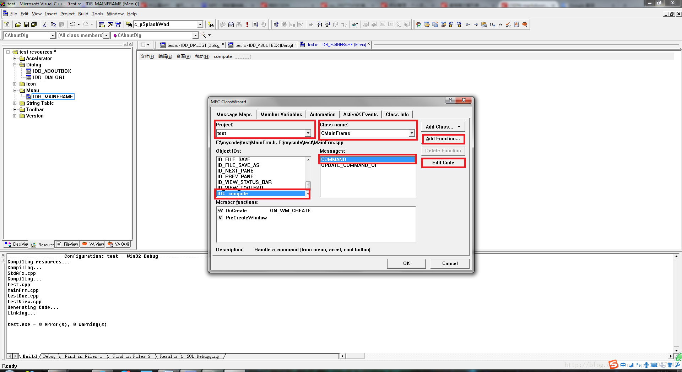Click the WizardBar magic wand icon
682x372 pixels.
203,35
